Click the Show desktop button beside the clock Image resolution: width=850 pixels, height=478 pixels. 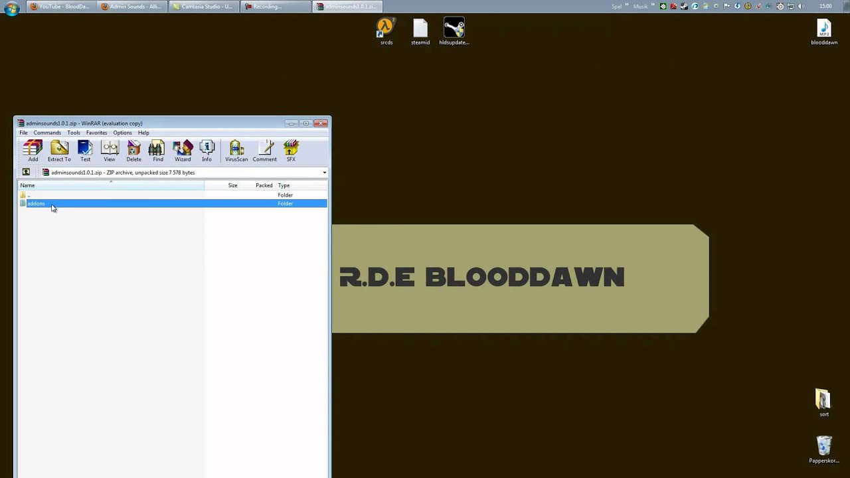pyautogui.click(x=845, y=7)
